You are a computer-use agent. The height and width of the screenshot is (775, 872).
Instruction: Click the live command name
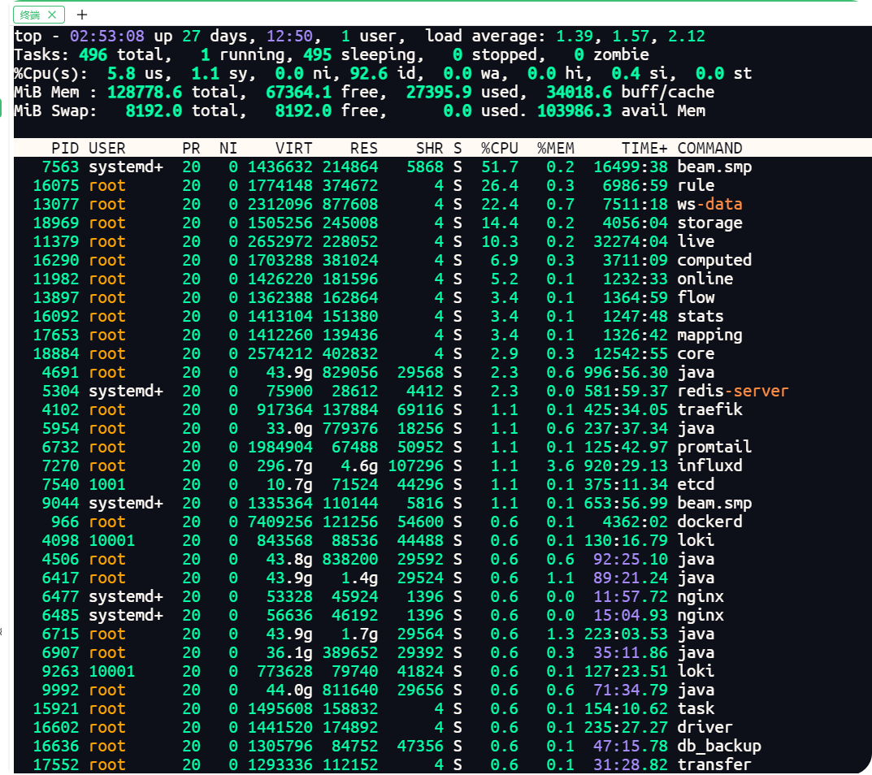tap(696, 241)
